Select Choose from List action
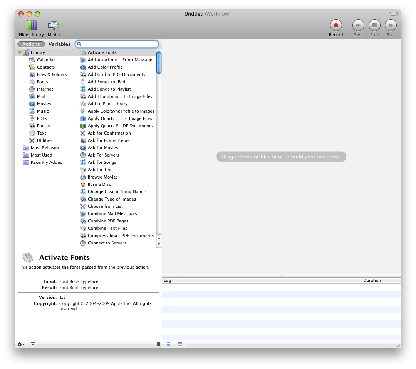Screen dimensions: 416x369 pyautogui.click(x=117, y=206)
